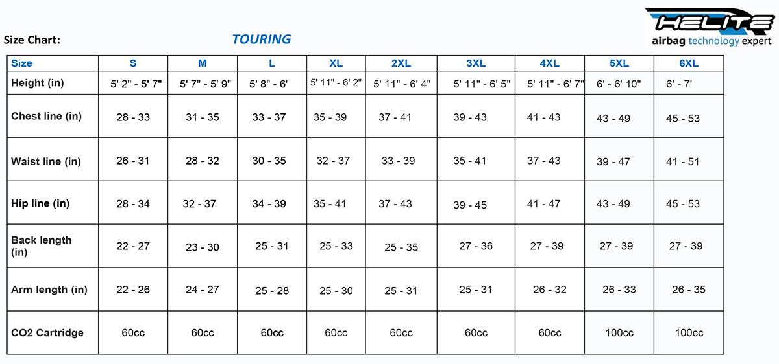The width and height of the screenshot is (779, 364).
Task: Select the arm length value for 6XL
Action: pyautogui.click(x=689, y=290)
